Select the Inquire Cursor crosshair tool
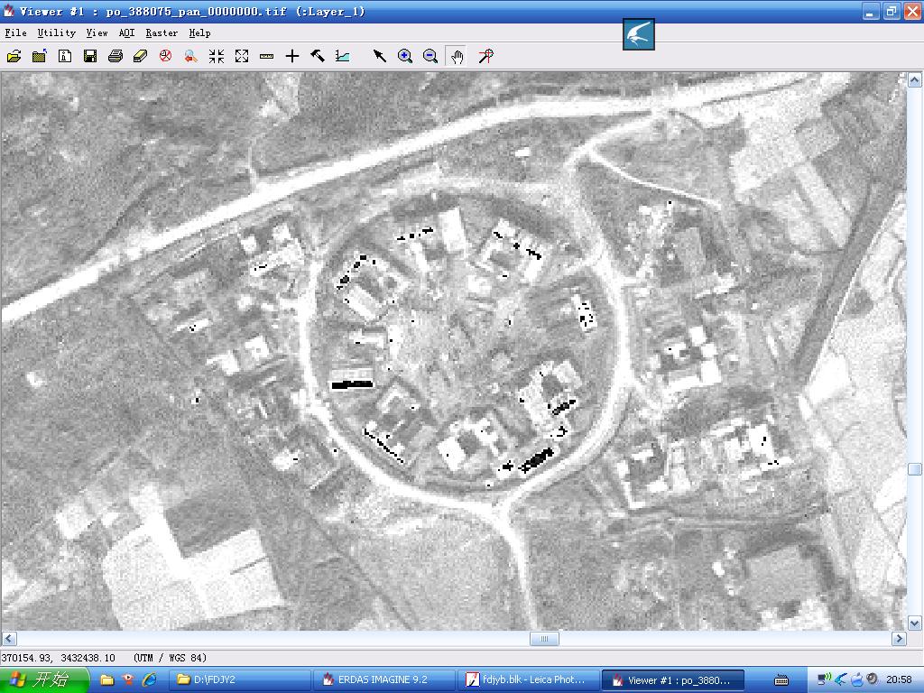The width and height of the screenshot is (924, 693). [x=292, y=56]
